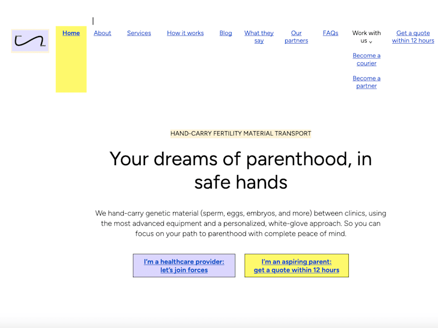Open the FAQs link
This screenshot has width=438, height=328.
(331, 33)
